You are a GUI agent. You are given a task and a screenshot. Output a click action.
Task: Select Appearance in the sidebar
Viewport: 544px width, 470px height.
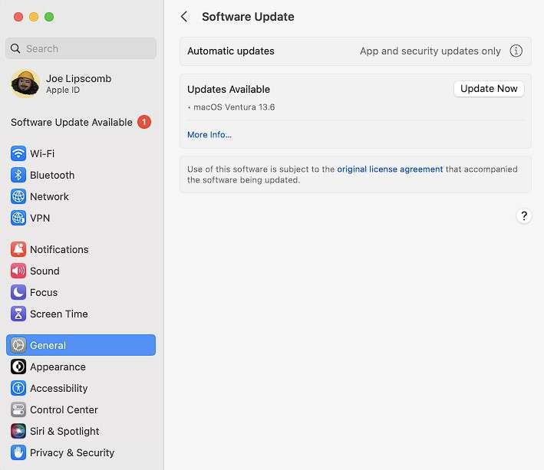coord(58,366)
